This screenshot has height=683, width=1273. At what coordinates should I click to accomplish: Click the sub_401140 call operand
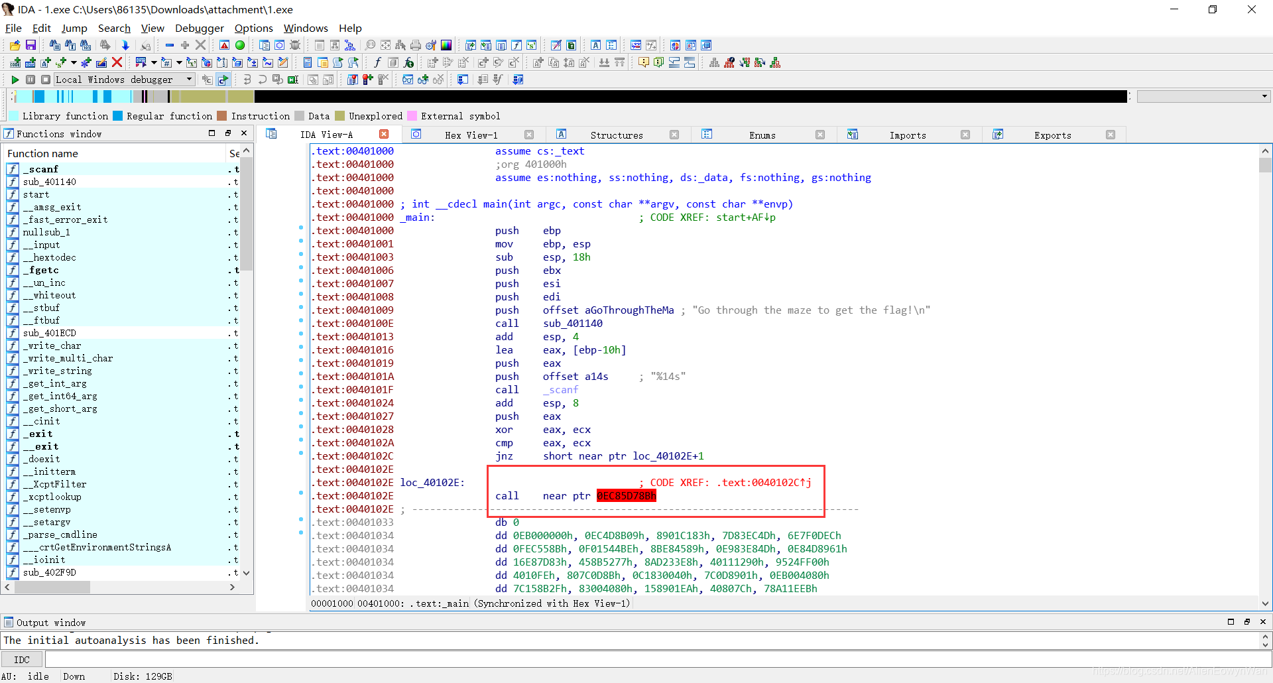[573, 324]
